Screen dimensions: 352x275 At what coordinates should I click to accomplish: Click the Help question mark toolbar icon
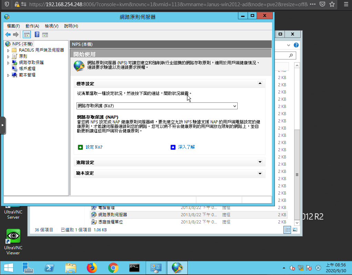[37, 34]
